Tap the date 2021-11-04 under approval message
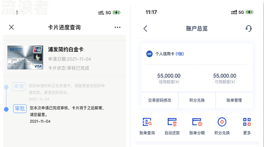This screenshot has width=264, height=147. pos(40,121)
